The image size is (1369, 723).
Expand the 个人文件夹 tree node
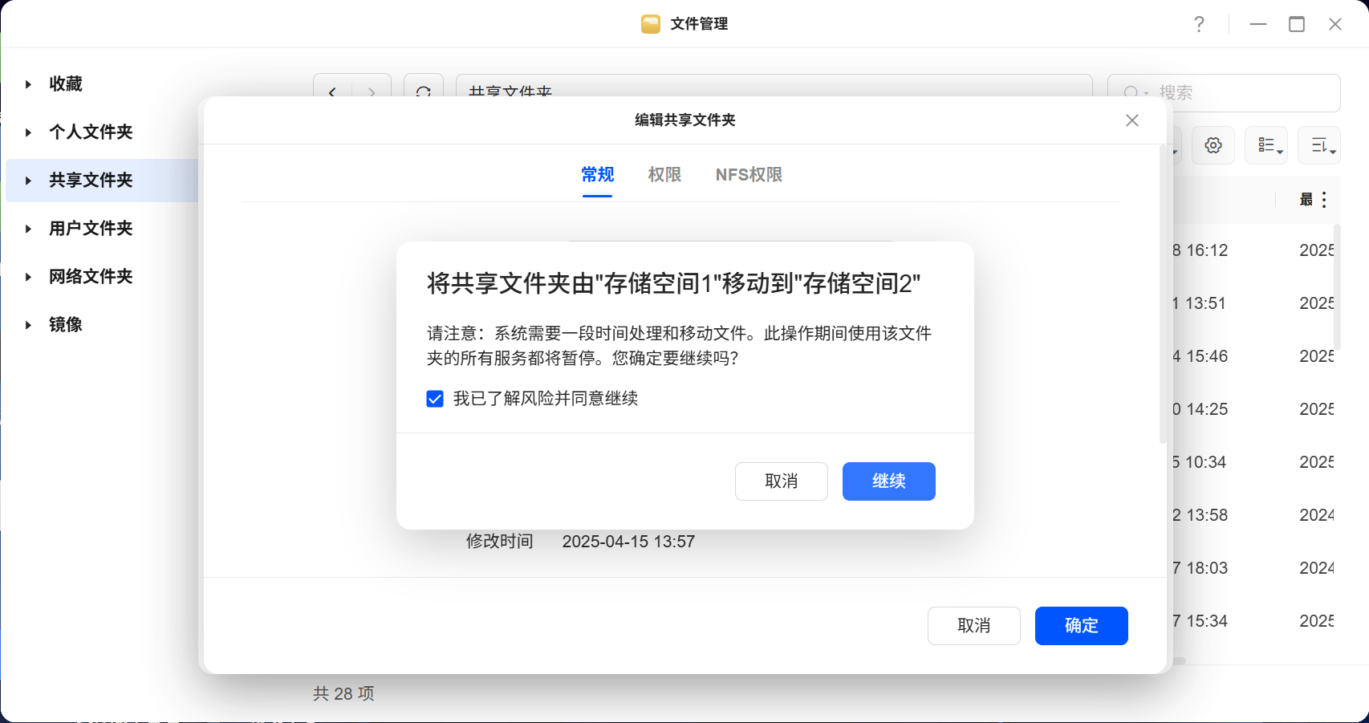click(x=28, y=132)
